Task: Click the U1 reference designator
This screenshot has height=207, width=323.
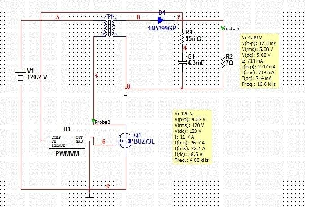Action: tap(66, 129)
